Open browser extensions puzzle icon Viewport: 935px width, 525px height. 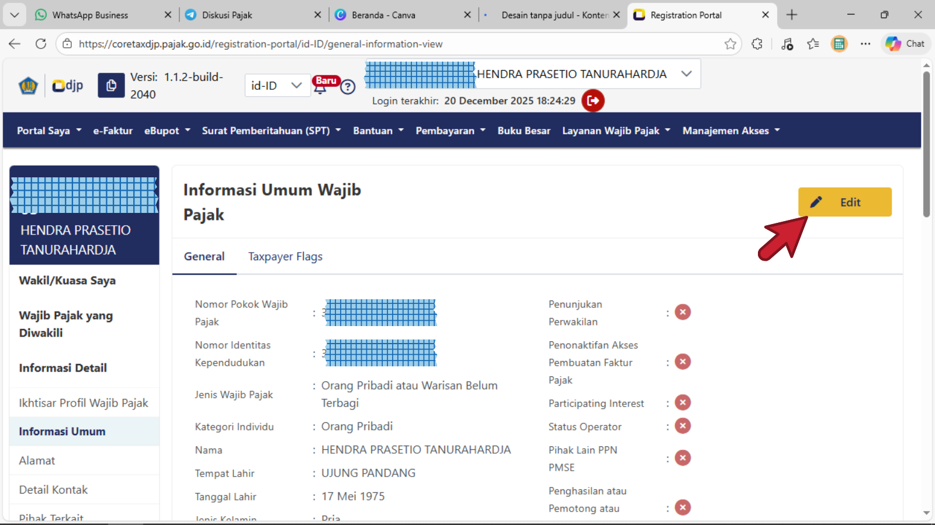tap(757, 44)
